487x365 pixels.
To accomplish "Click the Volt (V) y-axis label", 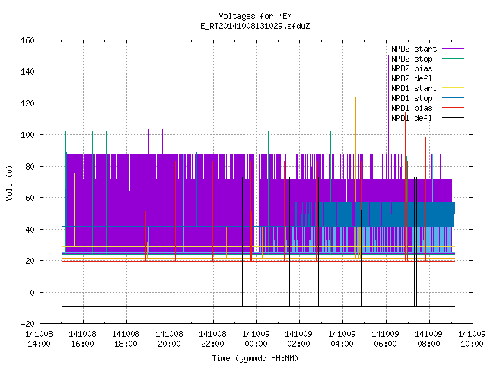I will (10, 183).
